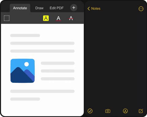The width and height of the screenshot is (147, 117).
Task: Go back to Notes list
Action: click(x=94, y=9)
